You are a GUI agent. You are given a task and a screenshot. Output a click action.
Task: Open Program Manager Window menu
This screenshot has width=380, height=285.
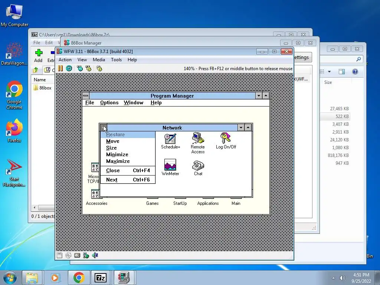point(134,102)
